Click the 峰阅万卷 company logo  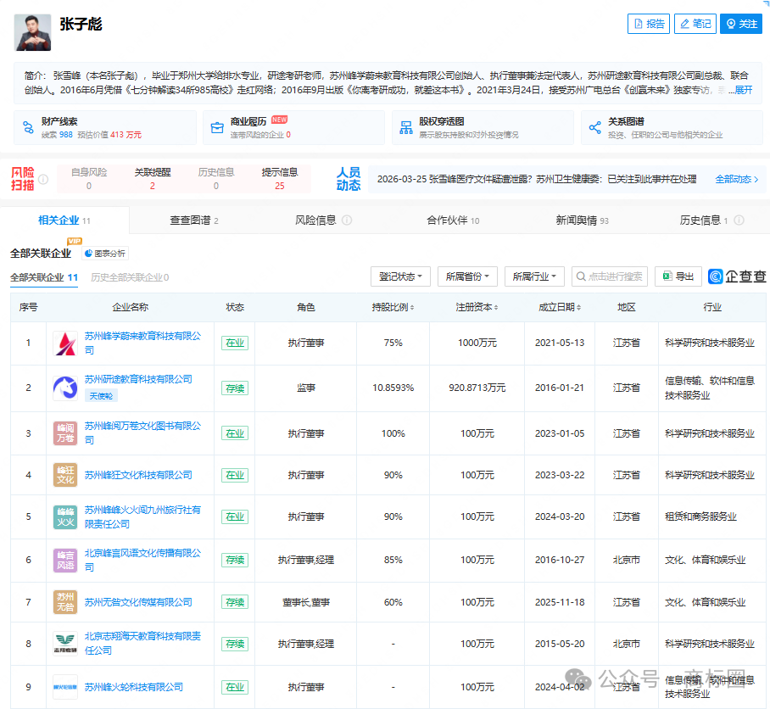click(x=65, y=433)
